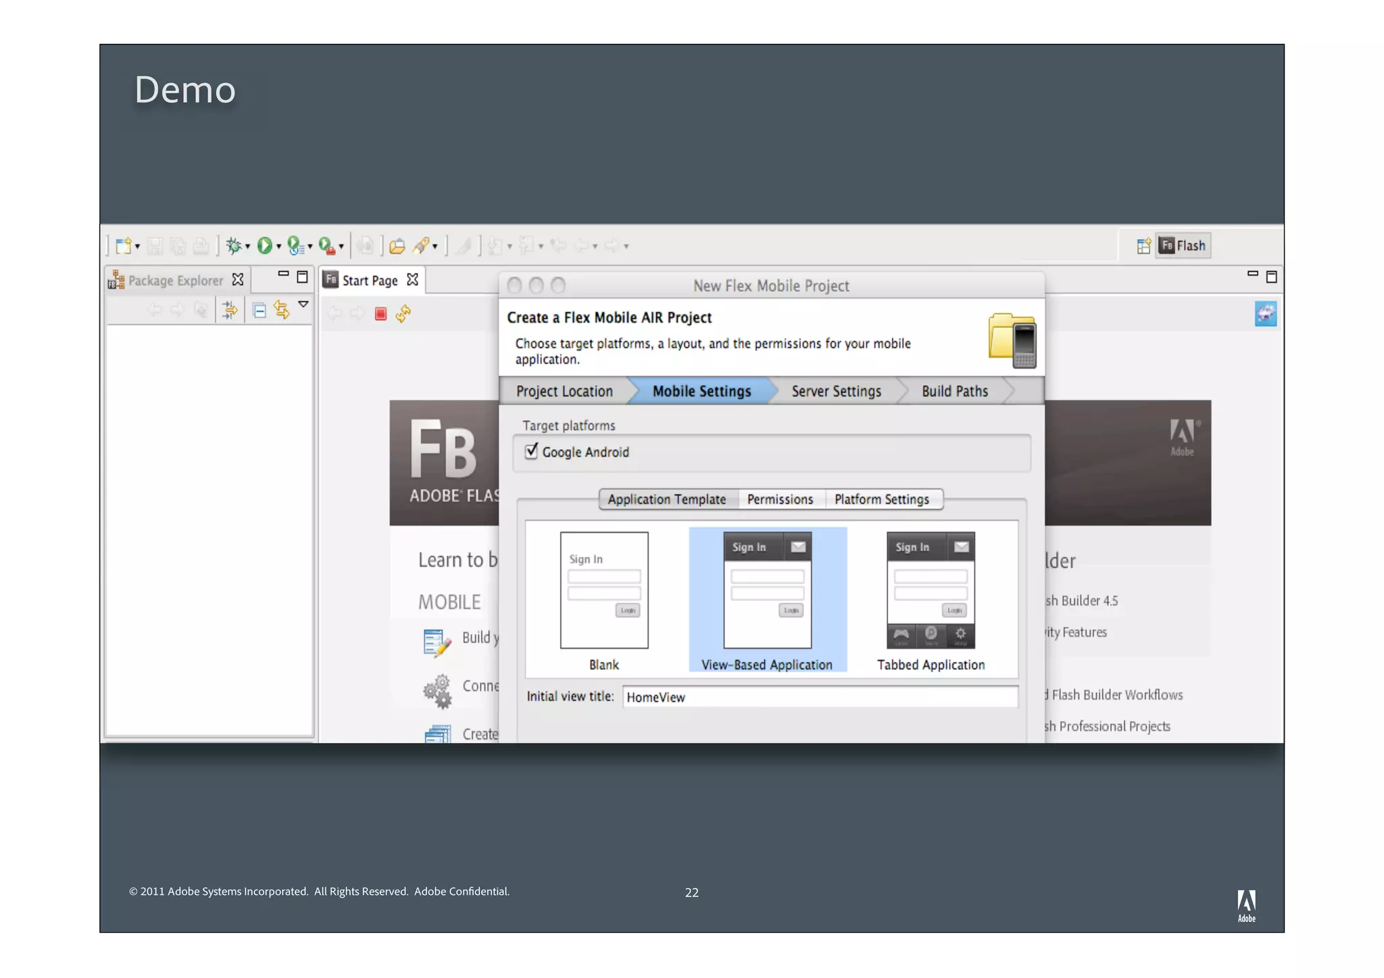
Task: Click the Build mobile link icon
Action: (437, 643)
